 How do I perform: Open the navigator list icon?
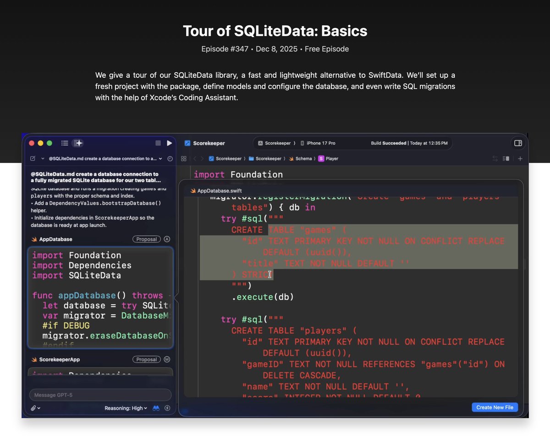(x=65, y=143)
